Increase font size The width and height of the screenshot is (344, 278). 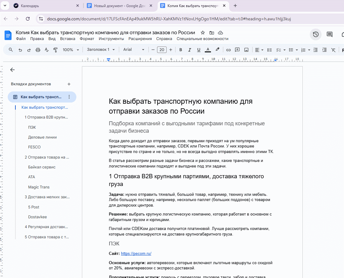[171, 50]
